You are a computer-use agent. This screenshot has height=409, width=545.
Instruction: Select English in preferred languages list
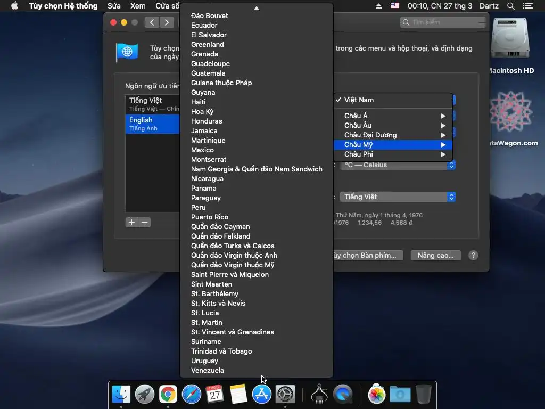pyautogui.click(x=152, y=124)
